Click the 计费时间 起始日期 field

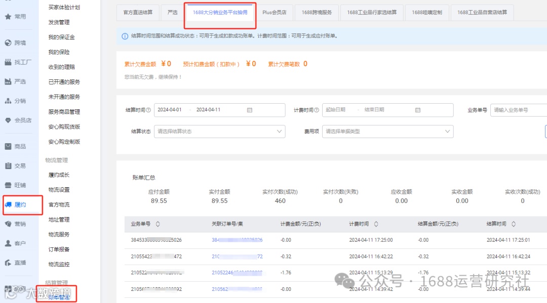click(x=336, y=110)
